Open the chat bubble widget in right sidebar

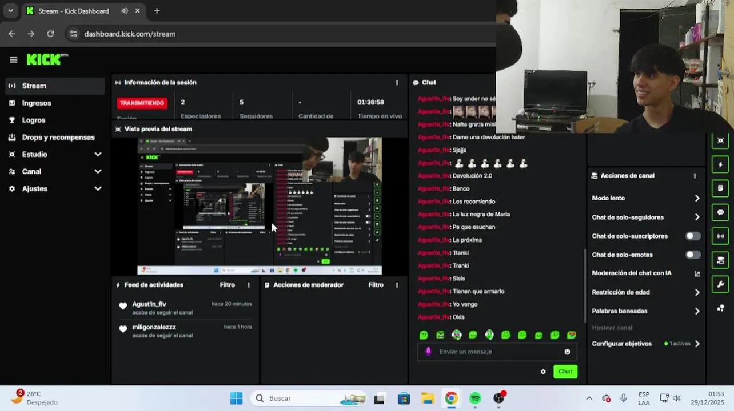[x=720, y=212]
